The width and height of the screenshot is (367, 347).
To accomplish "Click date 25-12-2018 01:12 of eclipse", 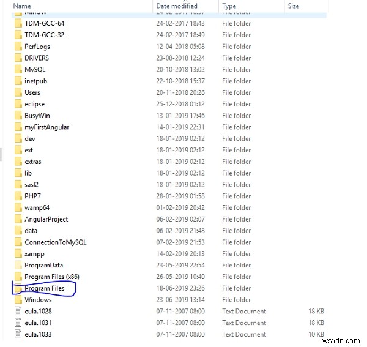I will pyautogui.click(x=180, y=104).
